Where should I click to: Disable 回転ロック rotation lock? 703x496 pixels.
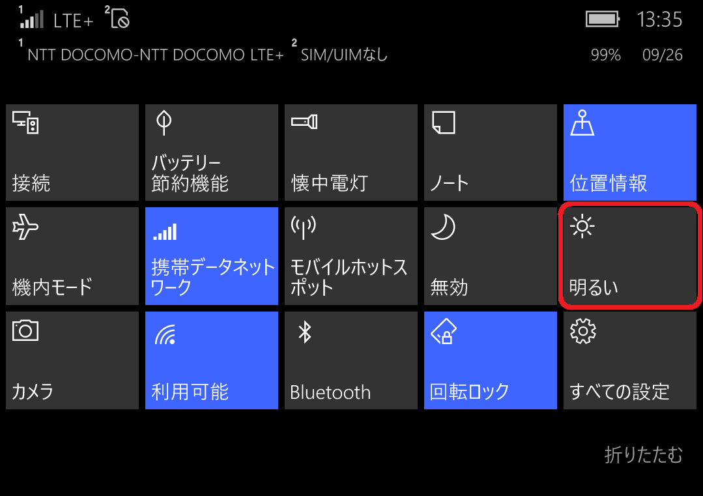[491, 360]
